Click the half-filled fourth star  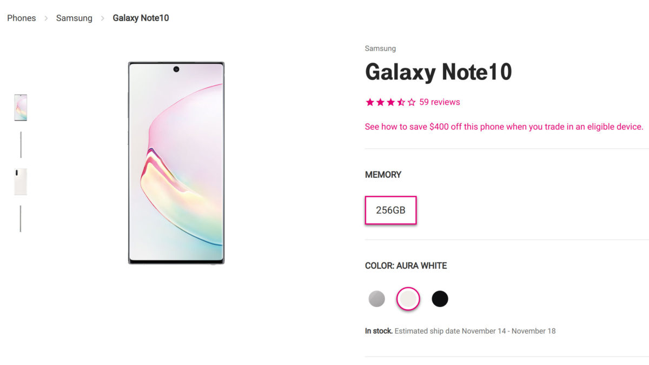pos(401,102)
